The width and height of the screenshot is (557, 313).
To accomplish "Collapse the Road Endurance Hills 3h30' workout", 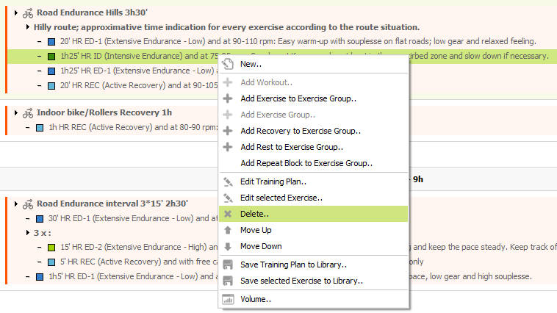I will click(16, 12).
